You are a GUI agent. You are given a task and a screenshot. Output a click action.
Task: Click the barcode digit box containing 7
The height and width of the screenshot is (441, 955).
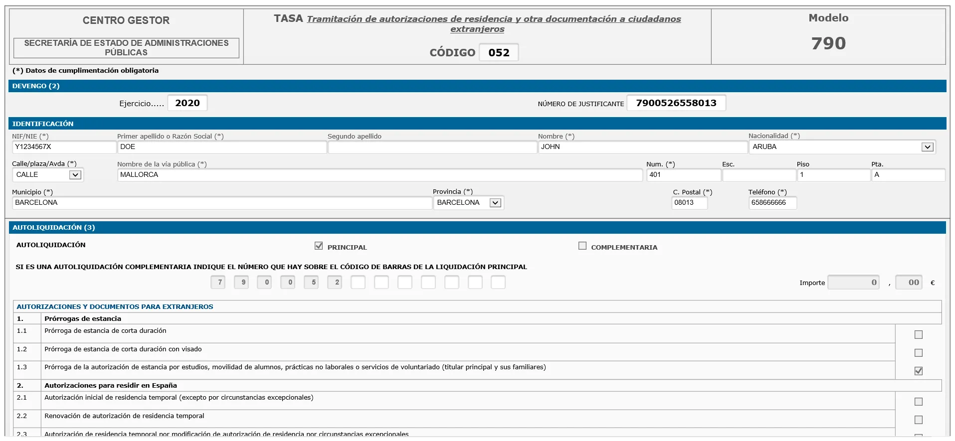[218, 283]
